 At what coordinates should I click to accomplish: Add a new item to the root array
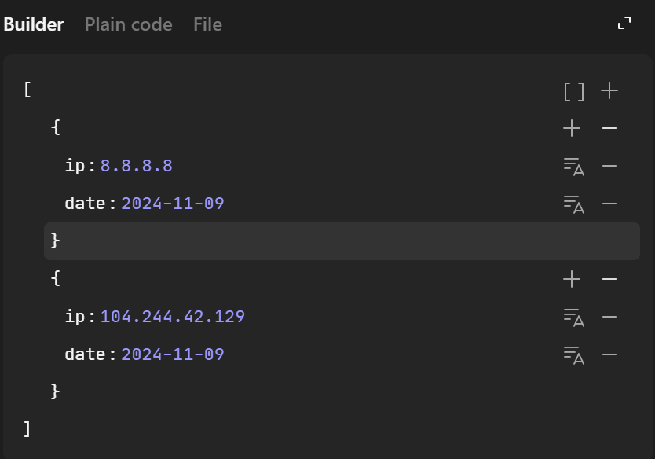click(x=609, y=91)
